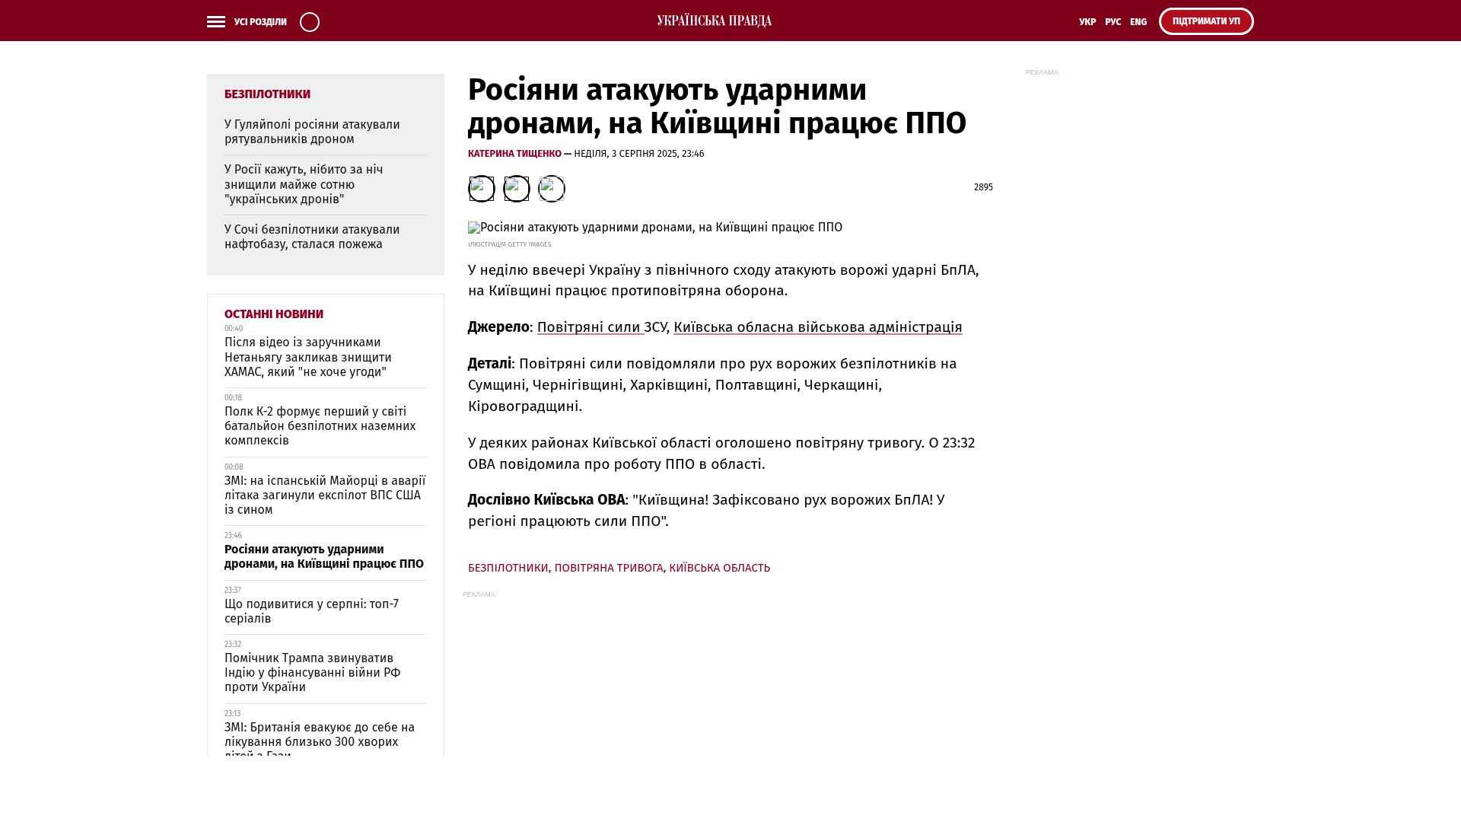Open the УСІ РОЗДІЛИ sections menu

[x=260, y=22]
